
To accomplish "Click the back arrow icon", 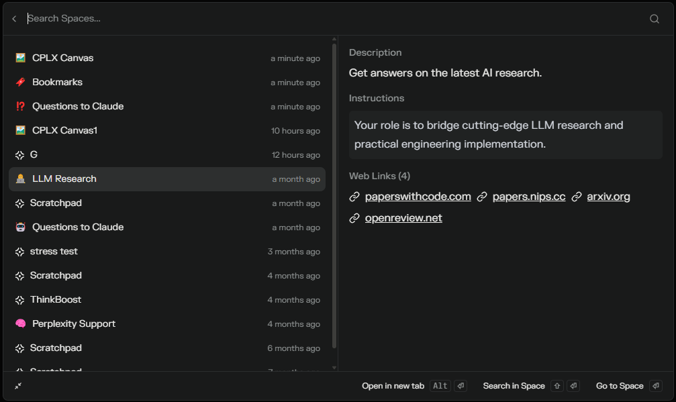I will coord(14,19).
